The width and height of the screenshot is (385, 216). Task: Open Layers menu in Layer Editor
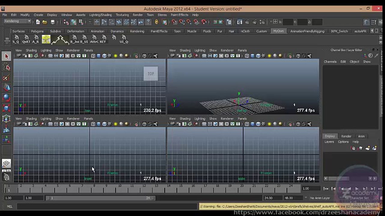tap(329, 142)
